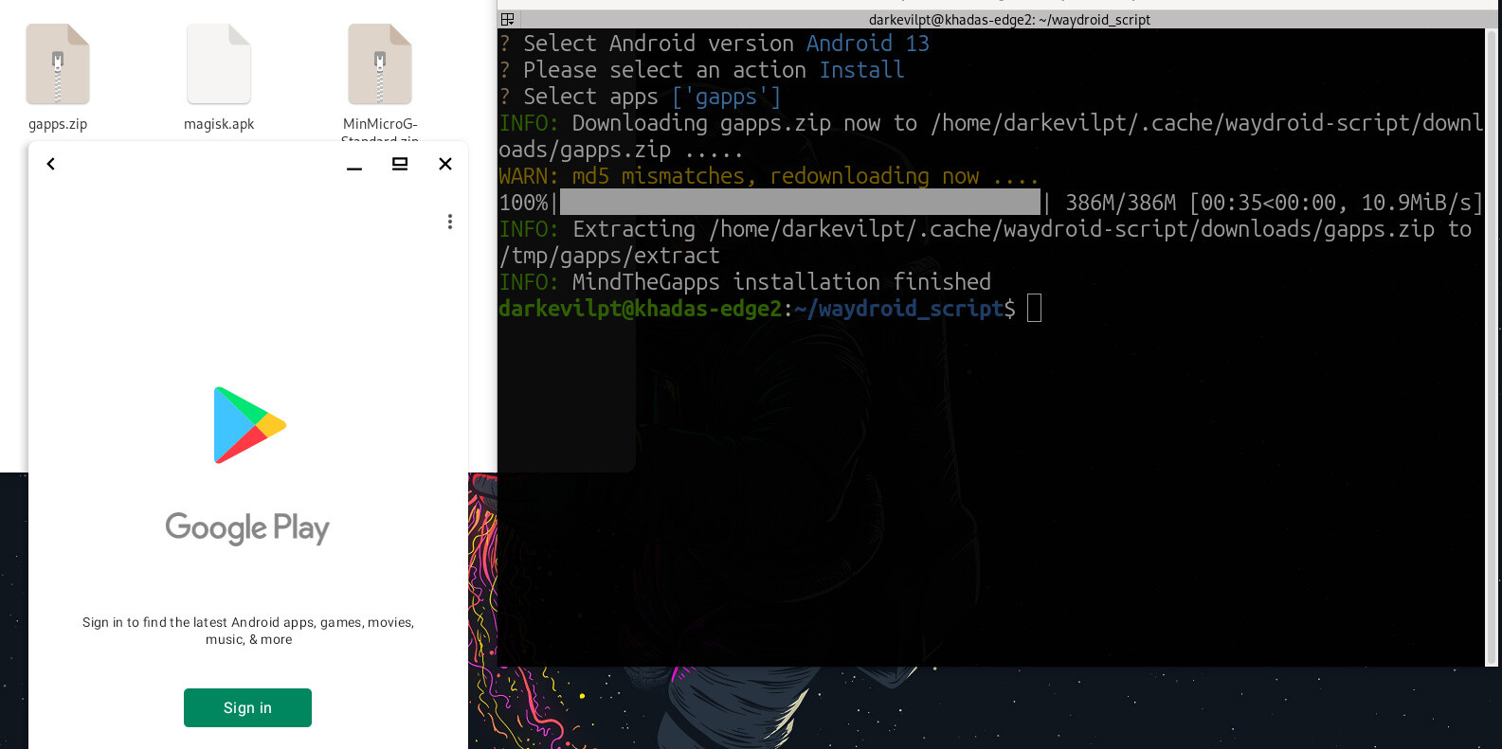Maximize the Google Play Waydroid window
1502x749 pixels.
[400, 164]
